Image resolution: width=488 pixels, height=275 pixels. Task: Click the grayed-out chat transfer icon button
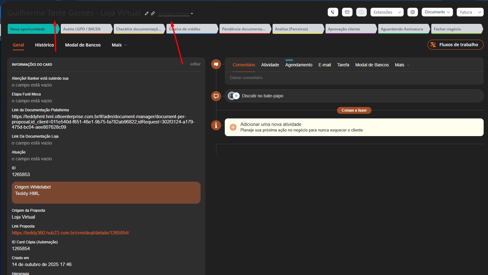(x=361, y=12)
